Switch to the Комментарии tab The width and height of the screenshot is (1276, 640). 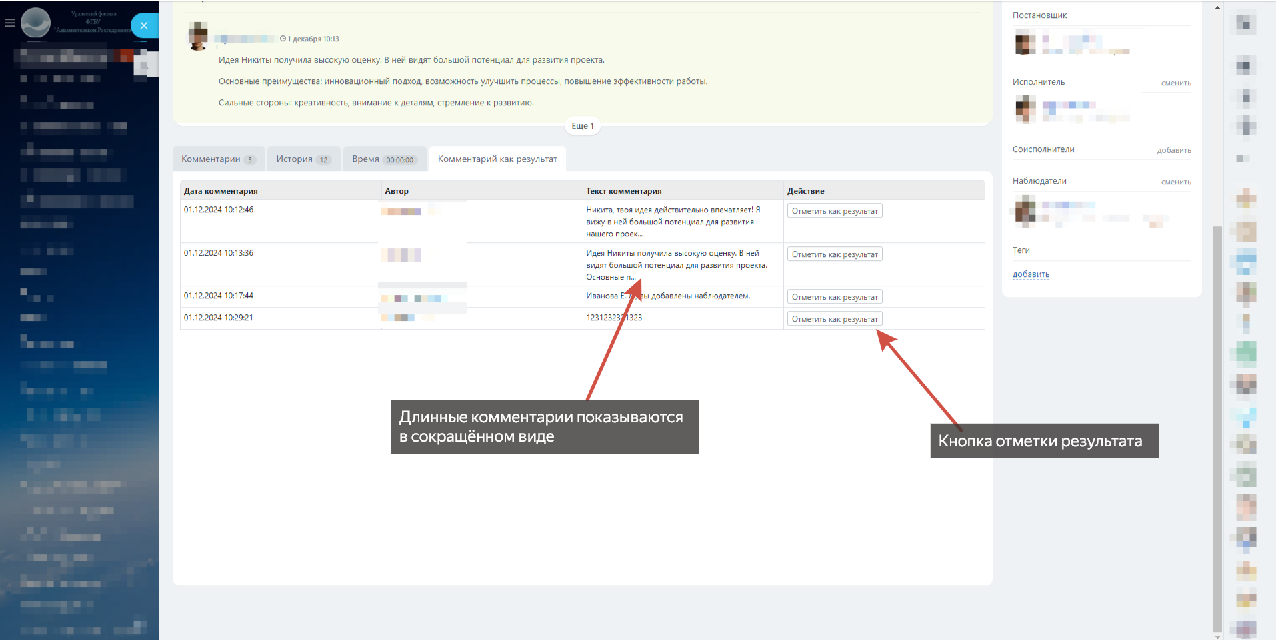tap(218, 159)
